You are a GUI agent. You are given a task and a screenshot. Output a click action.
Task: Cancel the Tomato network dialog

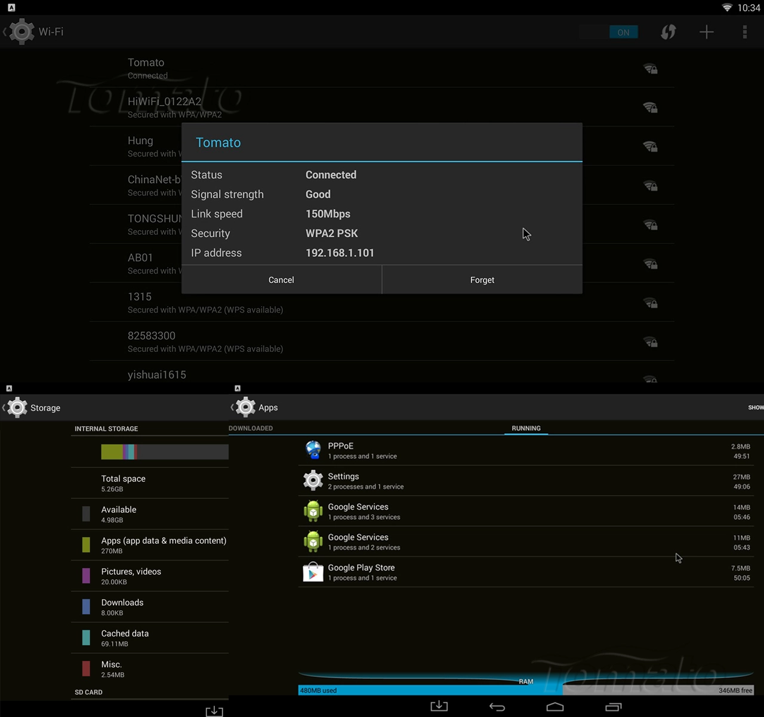[281, 280]
